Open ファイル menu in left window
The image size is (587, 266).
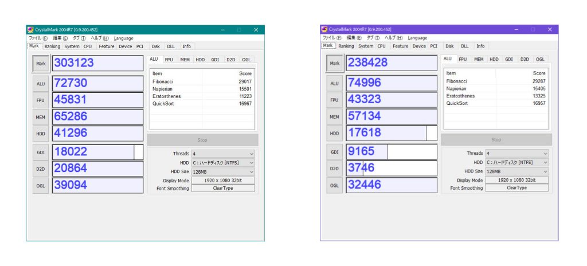coord(38,38)
